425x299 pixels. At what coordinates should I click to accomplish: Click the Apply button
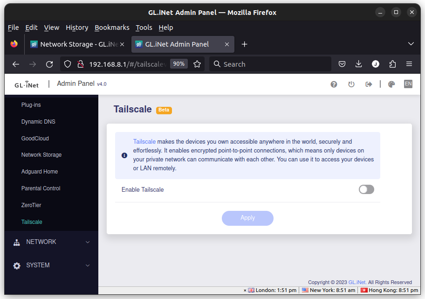click(x=247, y=218)
